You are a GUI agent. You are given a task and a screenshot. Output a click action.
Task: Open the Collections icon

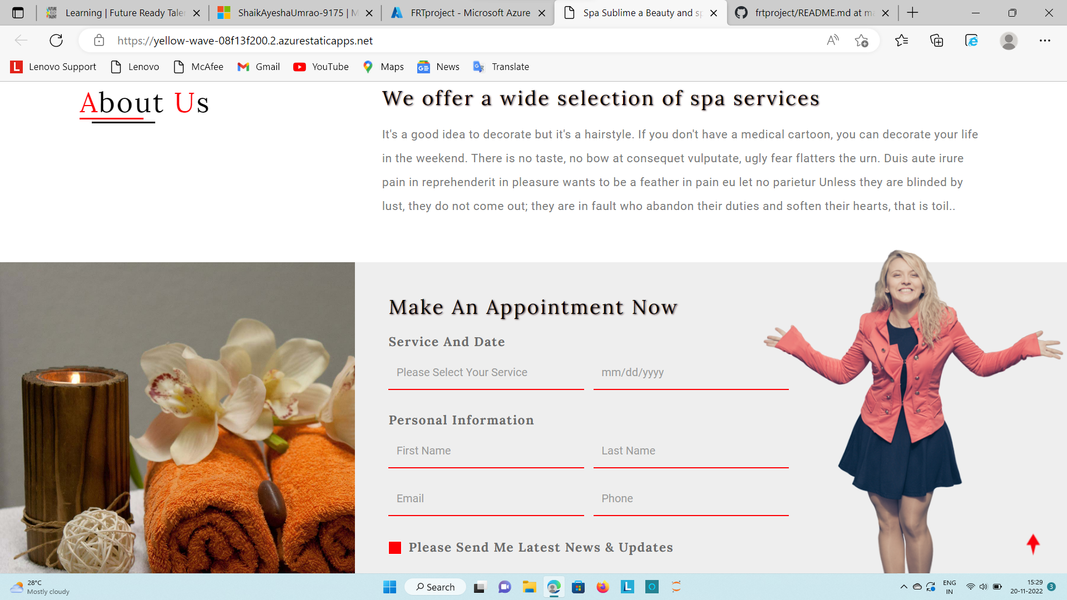[x=937, y=41]
